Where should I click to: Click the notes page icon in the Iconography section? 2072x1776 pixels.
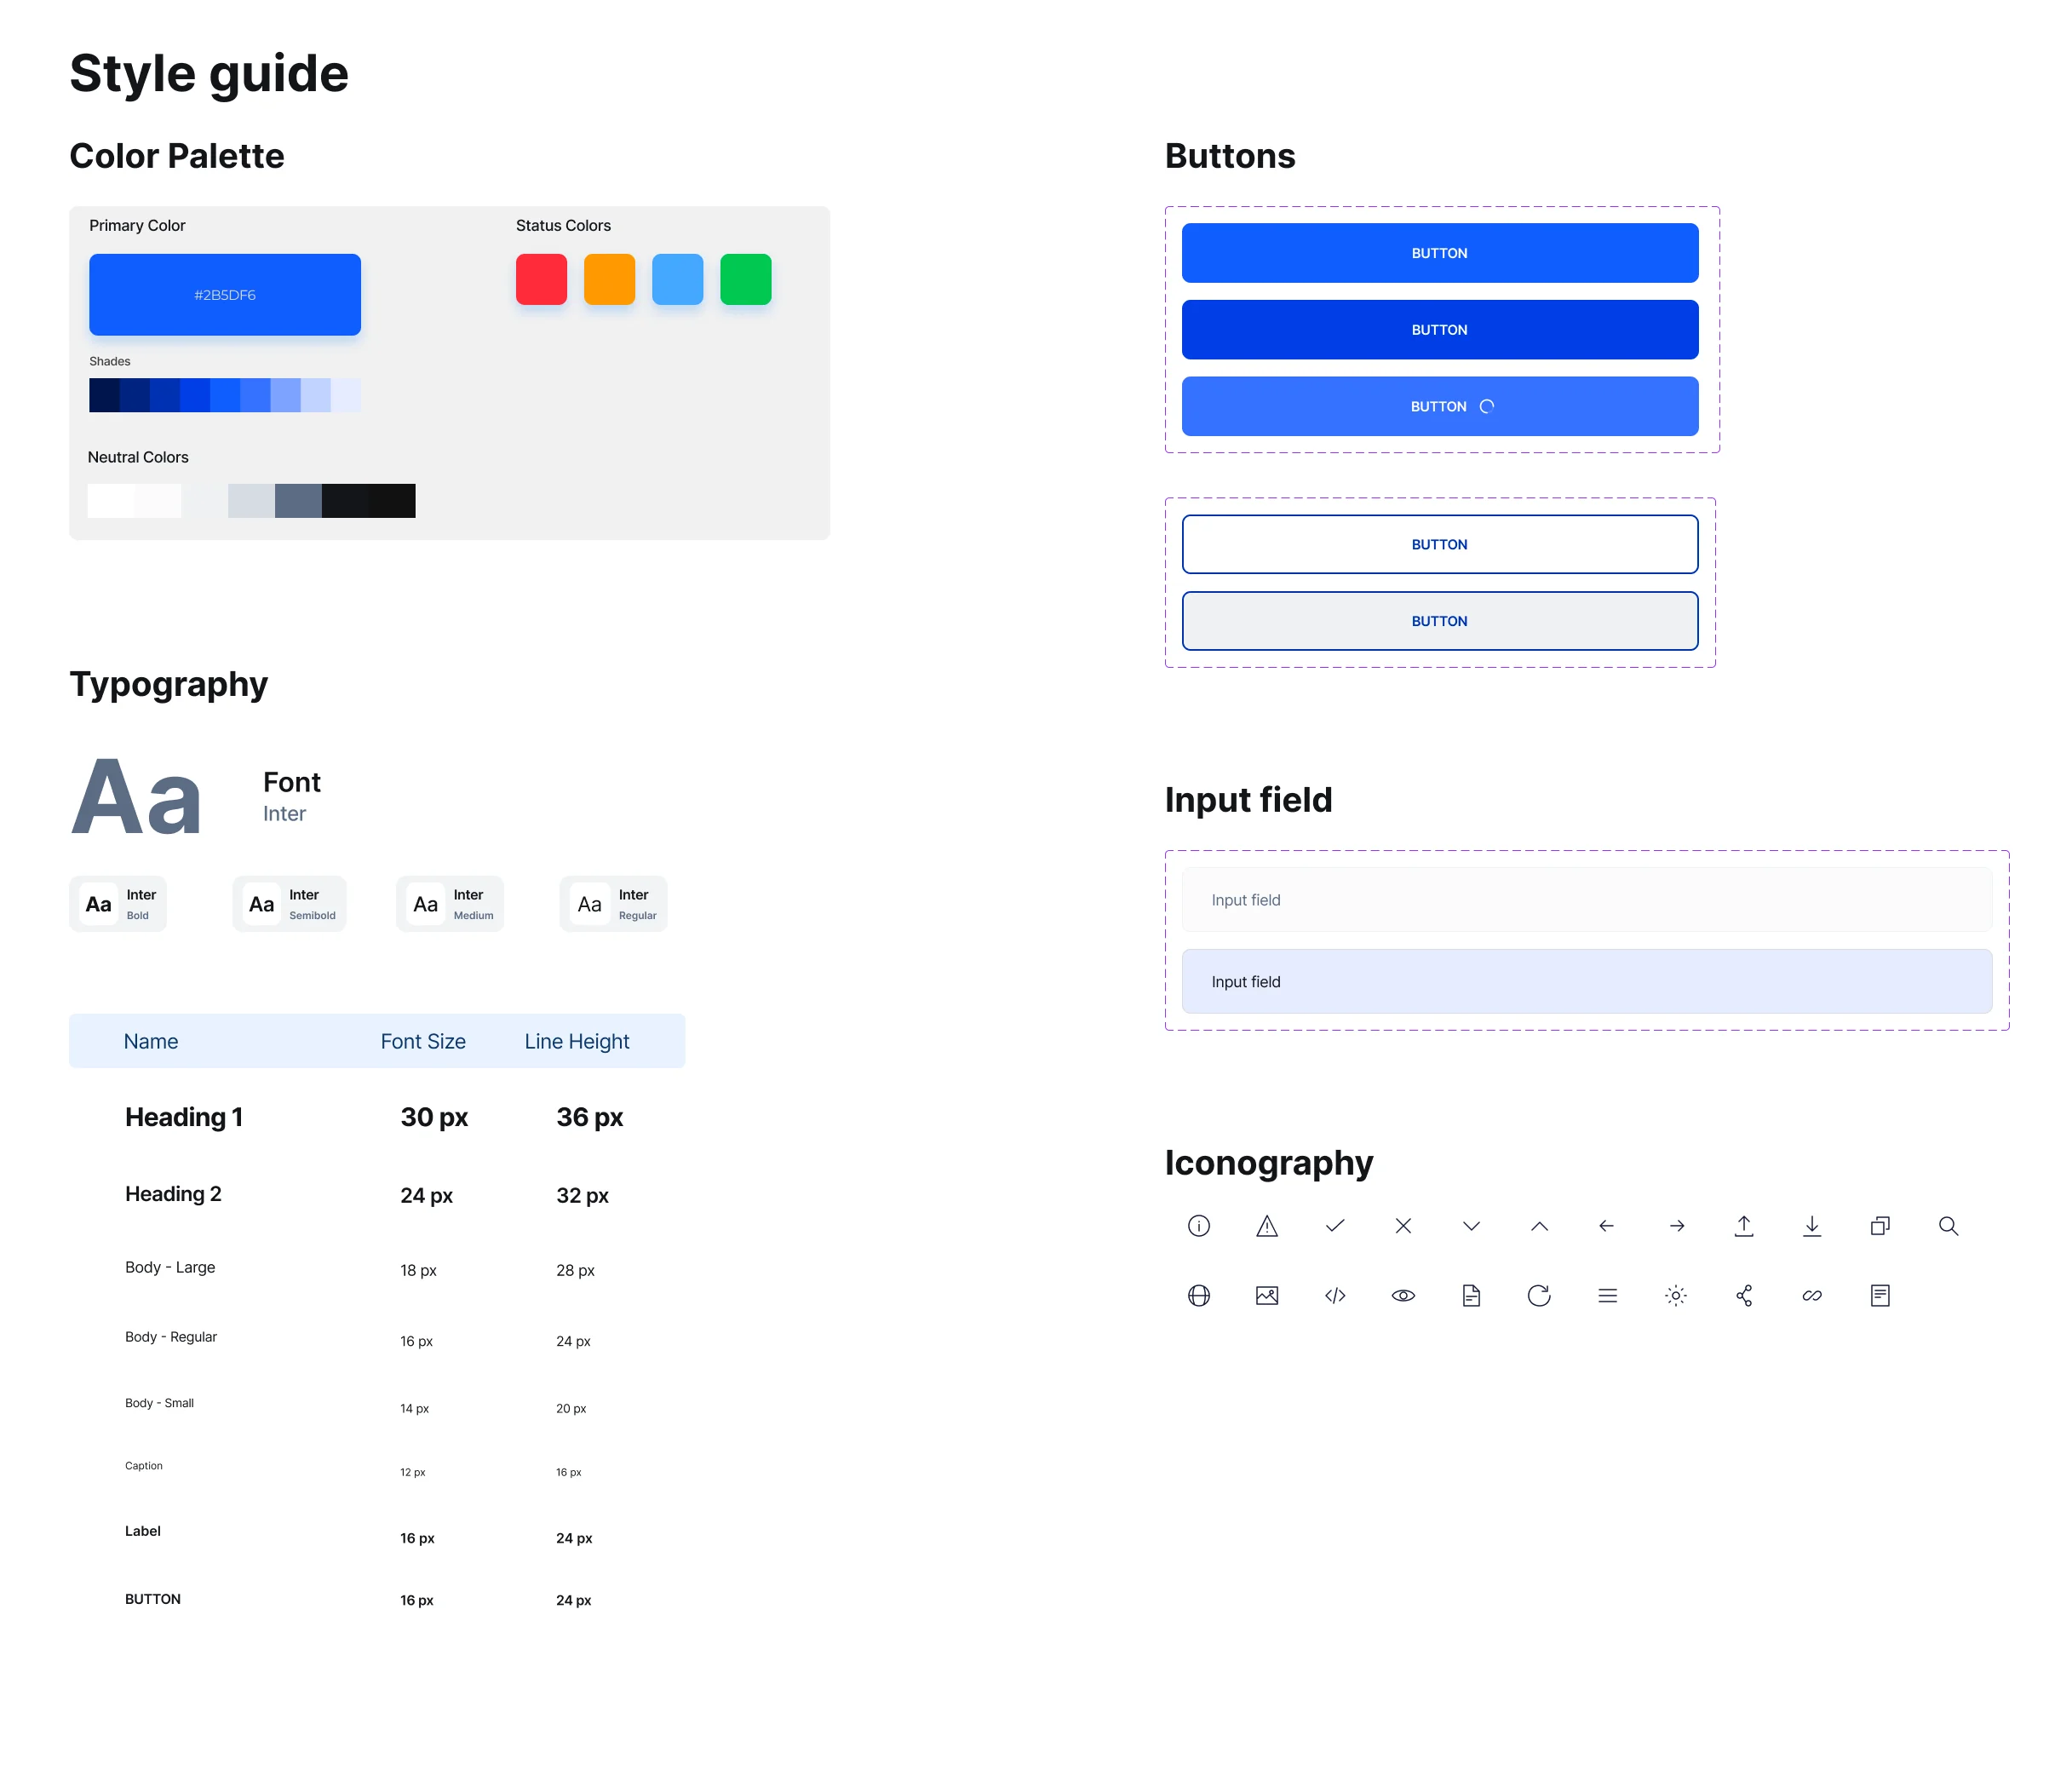(1880, 1296)
